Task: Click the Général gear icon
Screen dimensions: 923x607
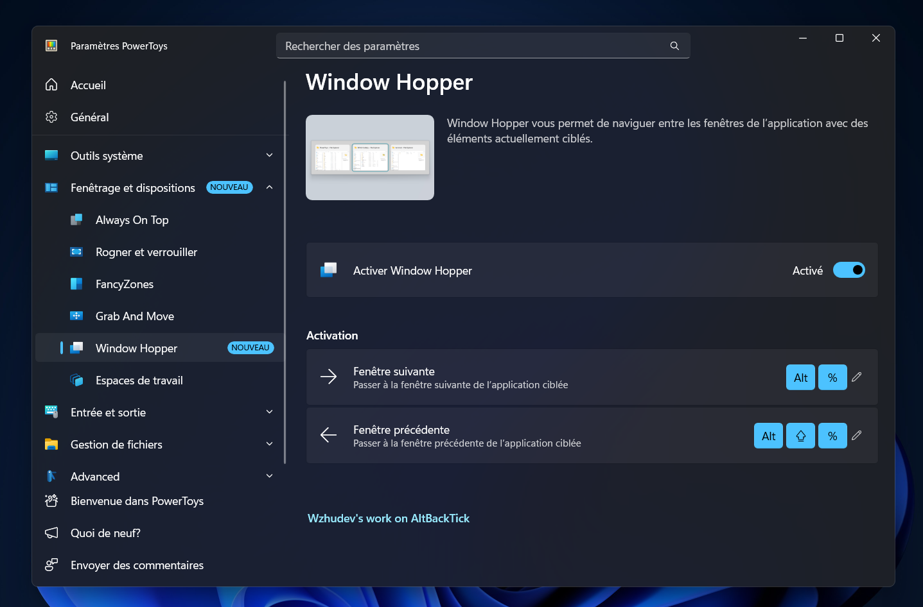Action: click(x=51, y=117)
